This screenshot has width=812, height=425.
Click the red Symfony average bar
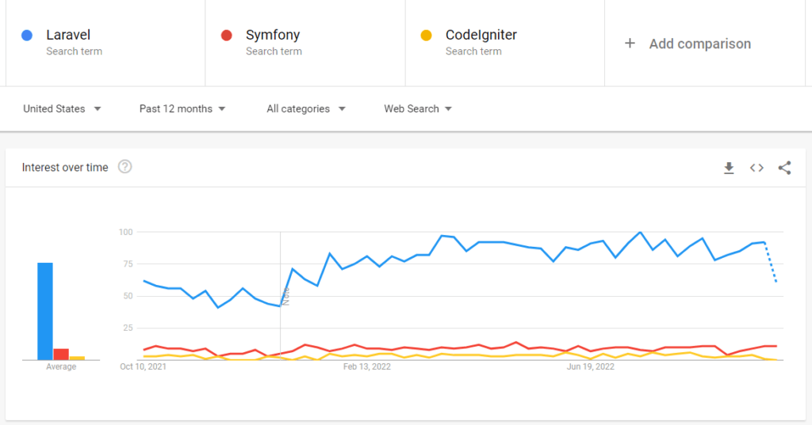pyautogui.click(x=61, y=354)
